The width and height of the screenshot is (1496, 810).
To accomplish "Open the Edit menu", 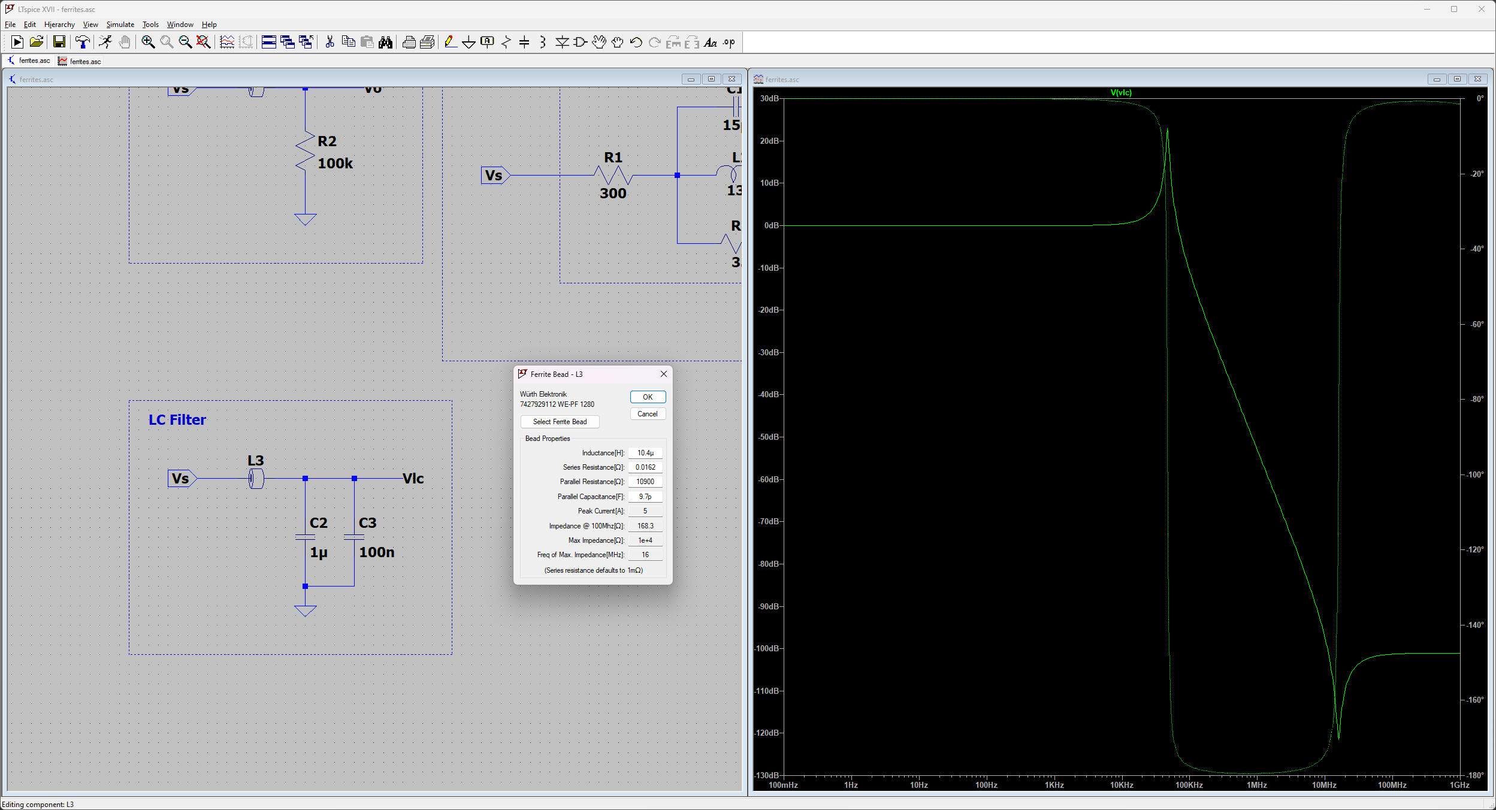I will tap(30, 25).
